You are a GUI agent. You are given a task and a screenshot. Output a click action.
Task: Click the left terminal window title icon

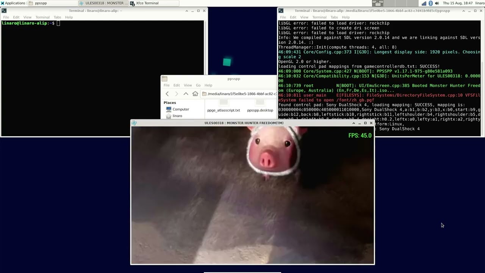point(4,11)
